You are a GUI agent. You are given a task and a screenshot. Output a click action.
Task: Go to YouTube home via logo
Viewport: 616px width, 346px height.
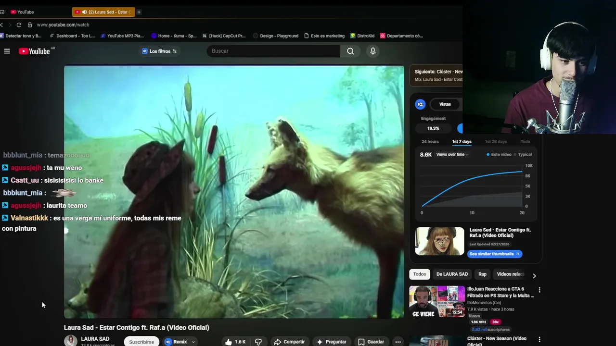34,51
